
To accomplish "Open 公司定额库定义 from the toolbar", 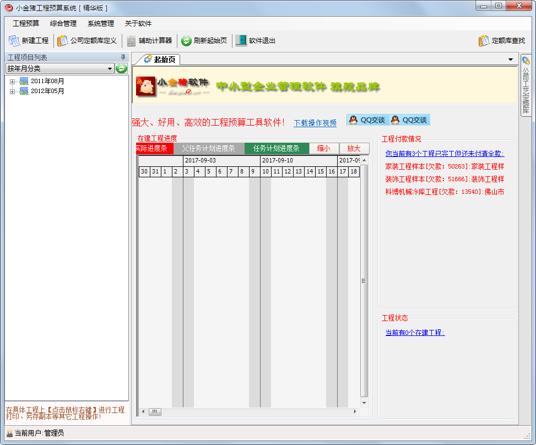I will point(87,41).
